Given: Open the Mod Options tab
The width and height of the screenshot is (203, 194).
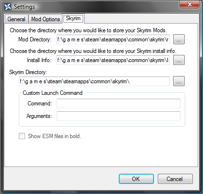Looking at the screenshot, I should [x=46, y=19].
